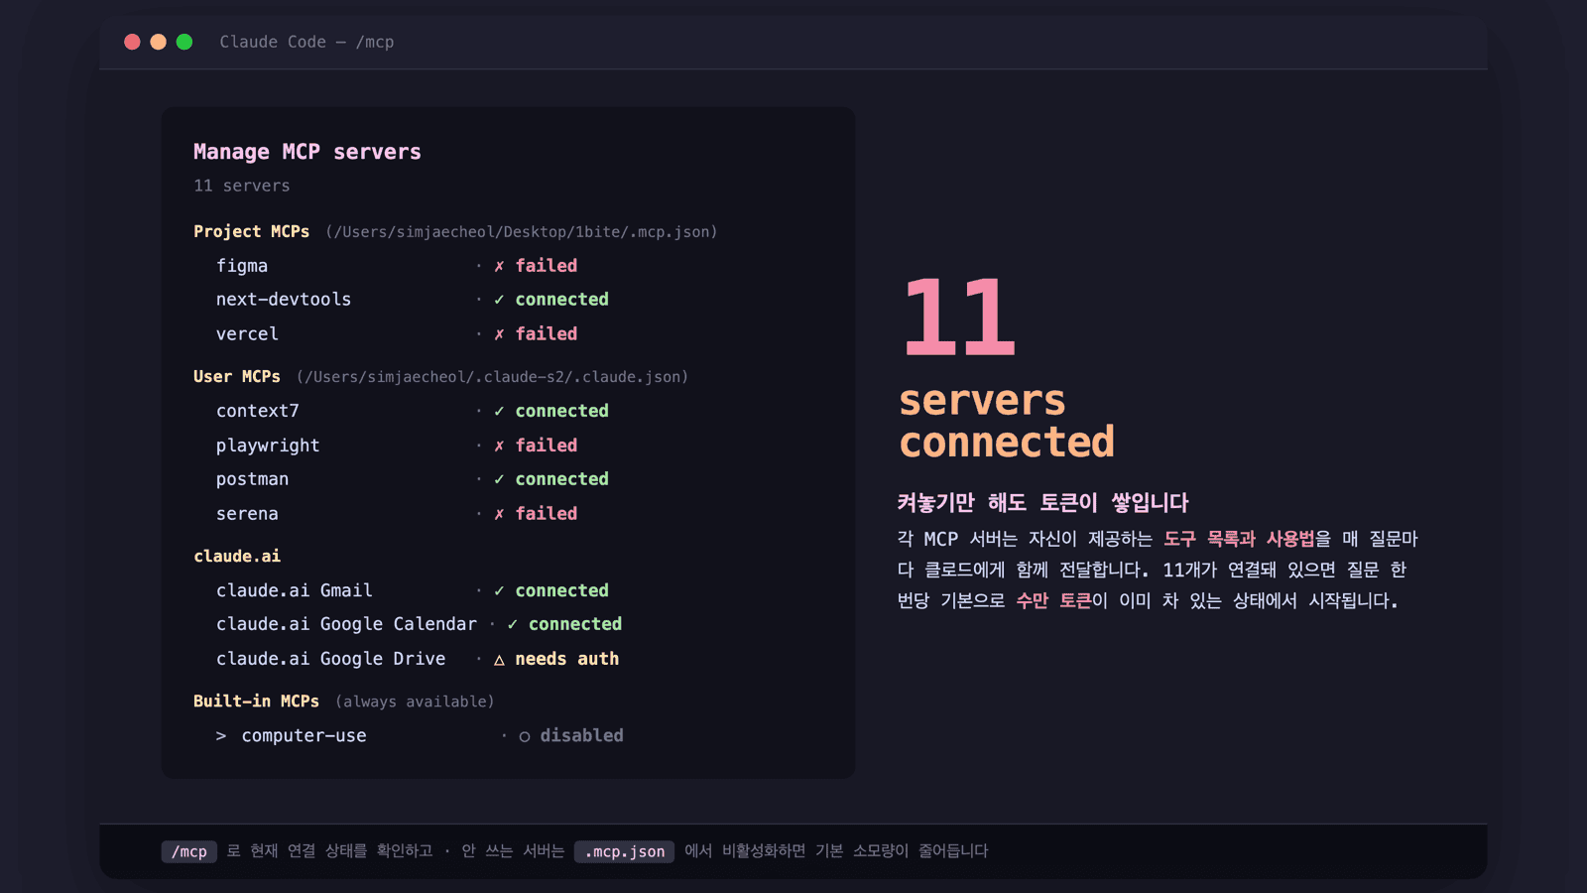The height and width of the screenshot is (893, 1587).
Task: Click the 'failed' status for vercel
Action: pyautogui.click(x=547, y=334)
